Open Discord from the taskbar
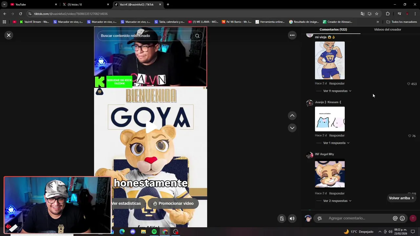This screenshot has height=236, width=420. (x=133, y=232)
